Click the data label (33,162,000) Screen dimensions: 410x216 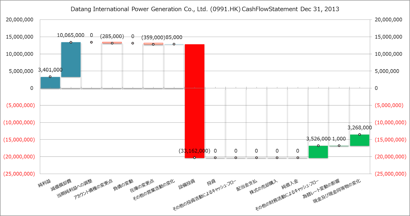click(194, 151)
